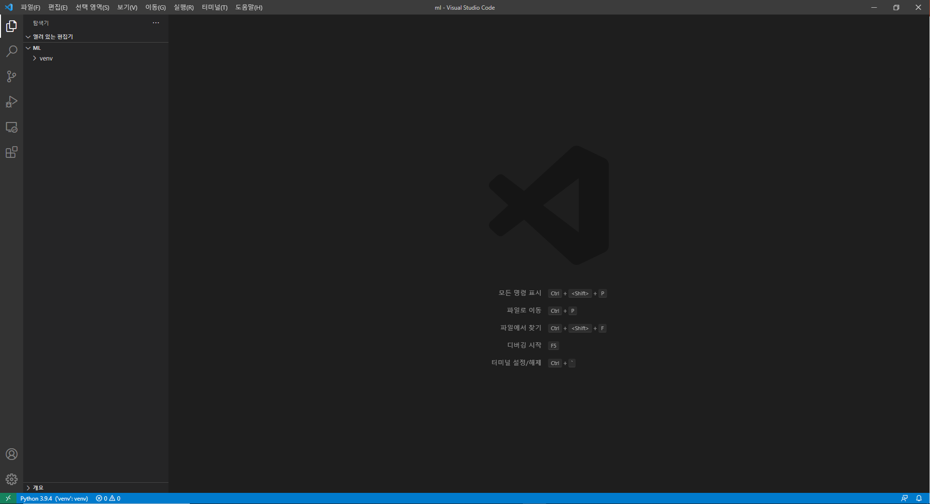This screenshot has width=930, height=504.
Task: Collapse the ML folder section
Action: 96,48
